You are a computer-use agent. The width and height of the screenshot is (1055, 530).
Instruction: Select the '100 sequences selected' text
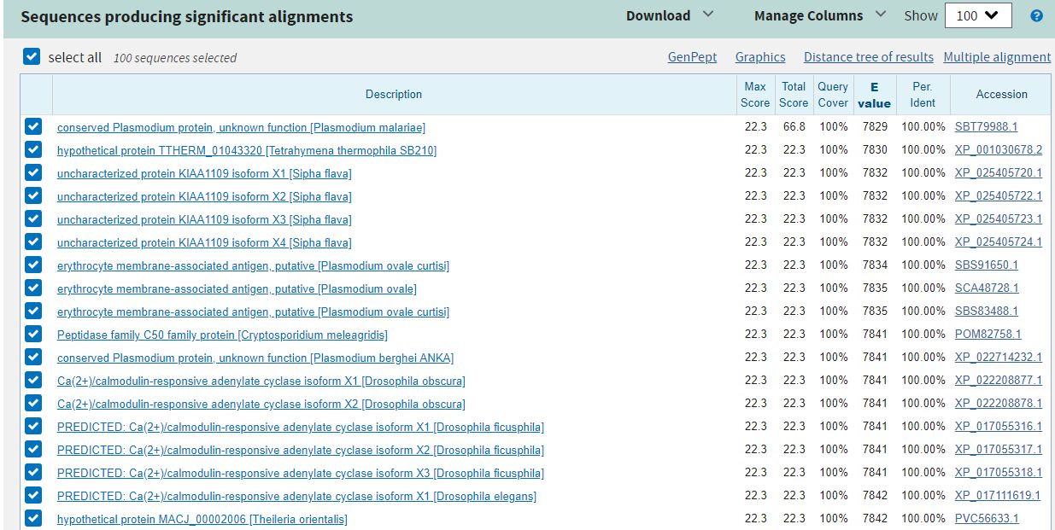(175, 58)
